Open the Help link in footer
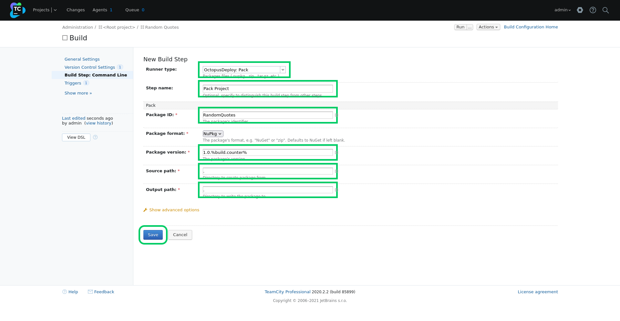 (x=73, y=292)
